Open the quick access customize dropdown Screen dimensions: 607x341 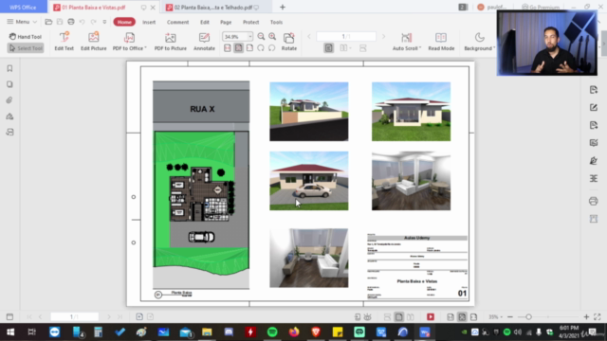tap(104, 22)
